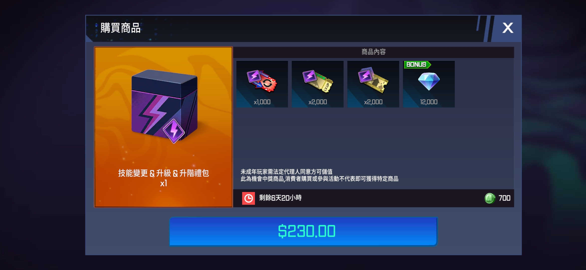Tap the red clock timer icon
This screenshot has width=586, height=270.
pyautogui.click(x=248, y=198)
